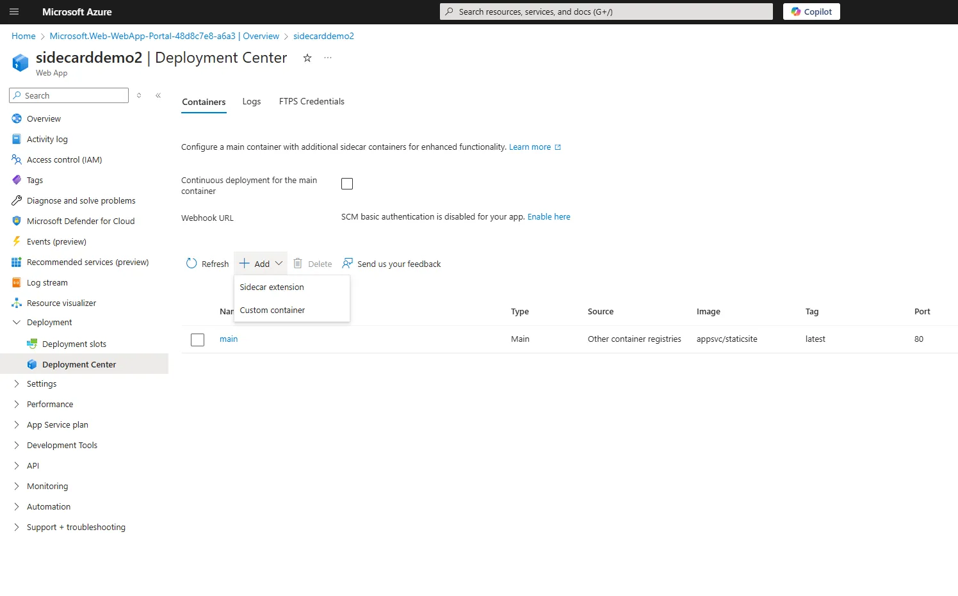Click the Microsoft Azure logo text
Image resolution: width=958 pixels, height=596 pixels.
click(77, 12)
